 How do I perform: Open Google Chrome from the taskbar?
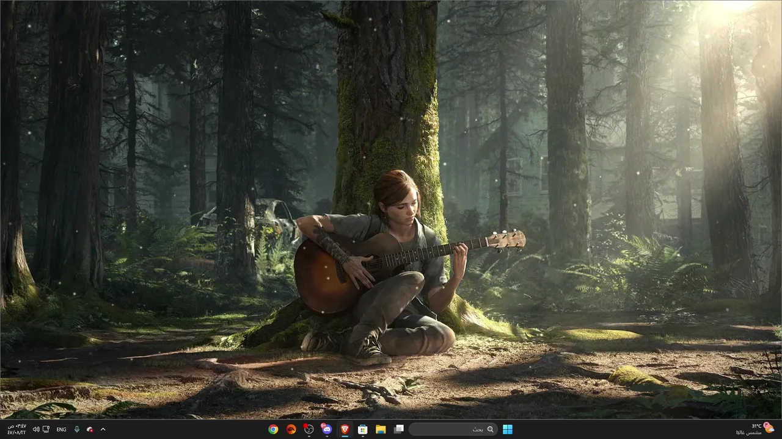[x=273, y=429]
